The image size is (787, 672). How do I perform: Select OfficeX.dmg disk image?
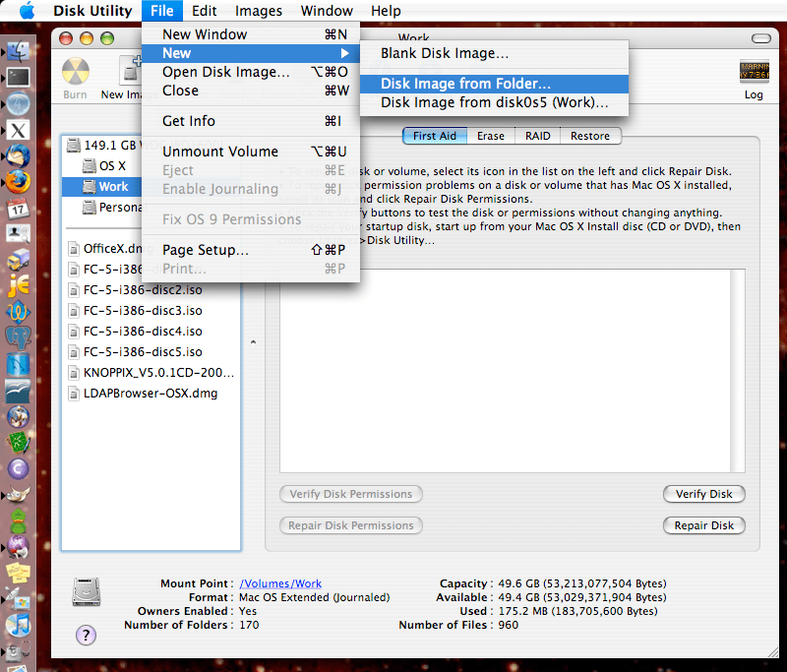pos(105,248)
